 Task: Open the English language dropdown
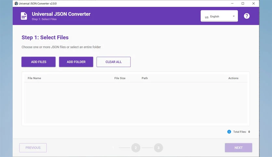[219, 16]
